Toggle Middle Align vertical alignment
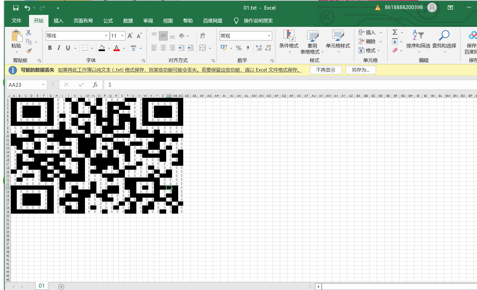The image size is (477, 290). 163,36
